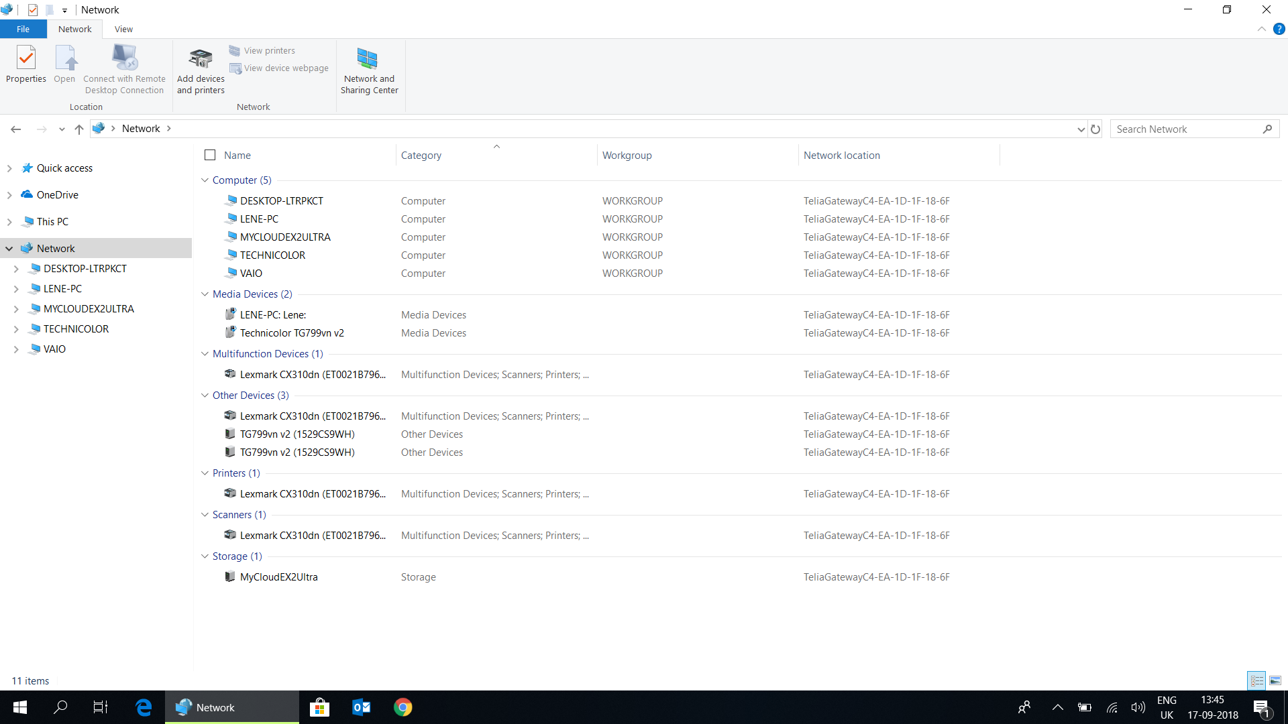Screen dimensions: 1288x724
Task: Open volume control in system tray
Action: tap(1138, 707)
